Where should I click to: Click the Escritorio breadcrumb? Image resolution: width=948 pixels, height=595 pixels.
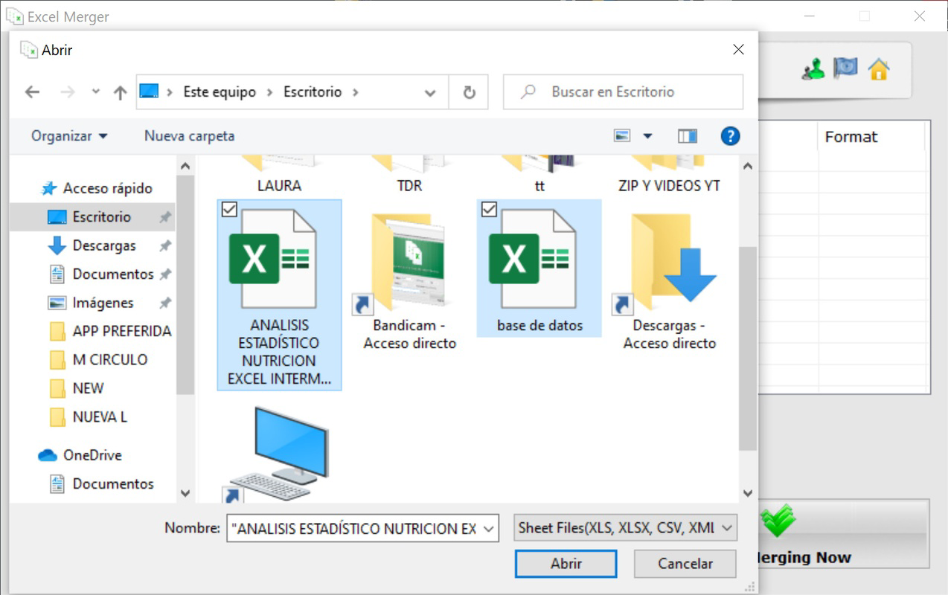coord(313,92)
